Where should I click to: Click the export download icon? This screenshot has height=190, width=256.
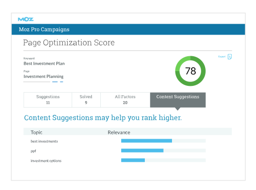click(x=230, y=57)
